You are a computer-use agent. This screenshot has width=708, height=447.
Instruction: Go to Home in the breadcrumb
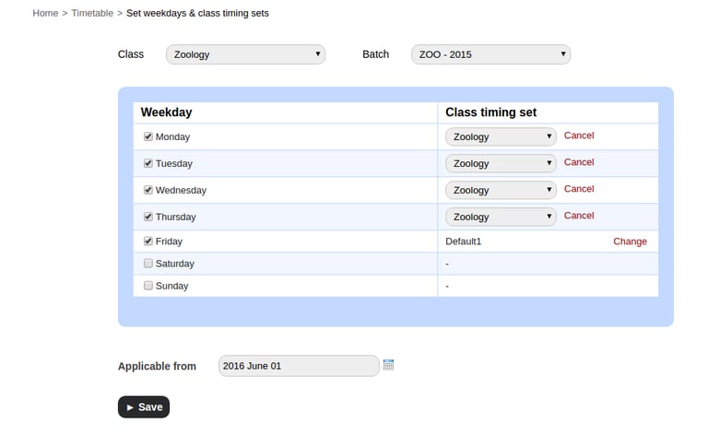click(x=45, y=13)
